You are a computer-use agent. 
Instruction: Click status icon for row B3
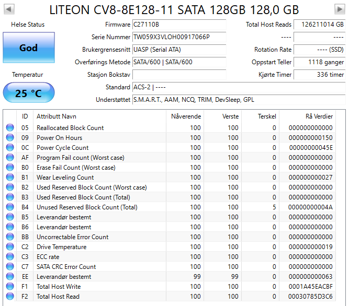pyautogui.click(x=10, y=197)
